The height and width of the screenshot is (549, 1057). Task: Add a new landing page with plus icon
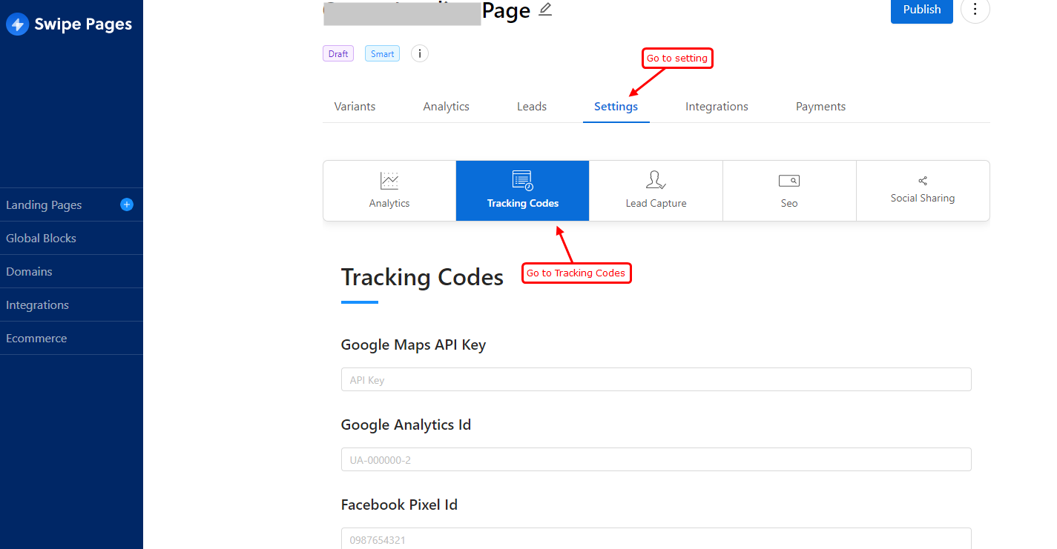pyautogui.click(x=127, y=204)
